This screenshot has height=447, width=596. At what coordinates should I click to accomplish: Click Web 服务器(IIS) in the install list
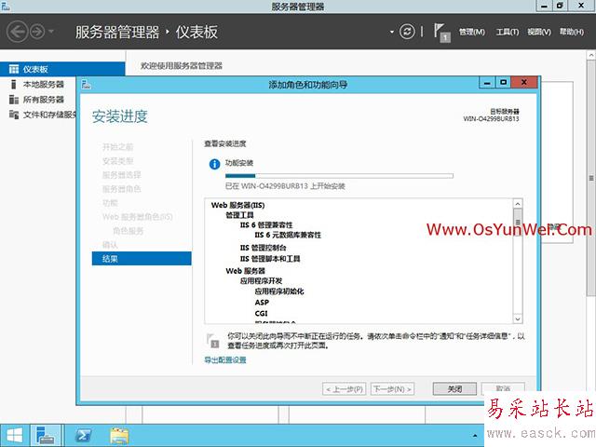coord(238,205)
